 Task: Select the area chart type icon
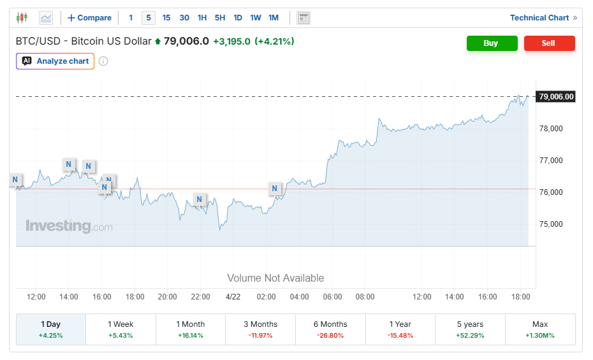(x=46, y=18)
